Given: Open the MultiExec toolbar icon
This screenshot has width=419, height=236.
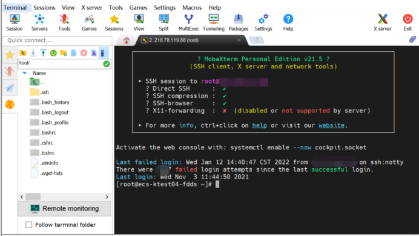Looking at the screenshot, I should click(x=189, y=22).
